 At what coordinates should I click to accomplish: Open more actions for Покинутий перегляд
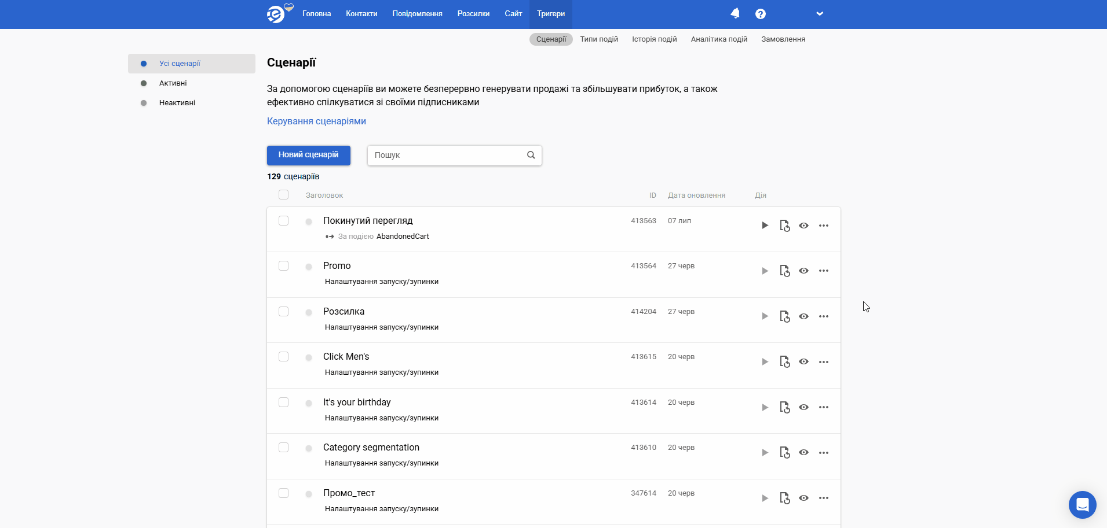(824, 226)
